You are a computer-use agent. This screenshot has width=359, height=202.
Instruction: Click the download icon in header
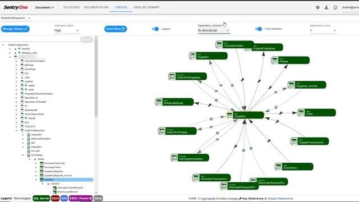326,7
